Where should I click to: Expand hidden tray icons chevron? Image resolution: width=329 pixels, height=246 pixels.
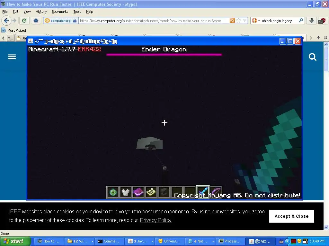pyautogui.click(x=288, y=241)
